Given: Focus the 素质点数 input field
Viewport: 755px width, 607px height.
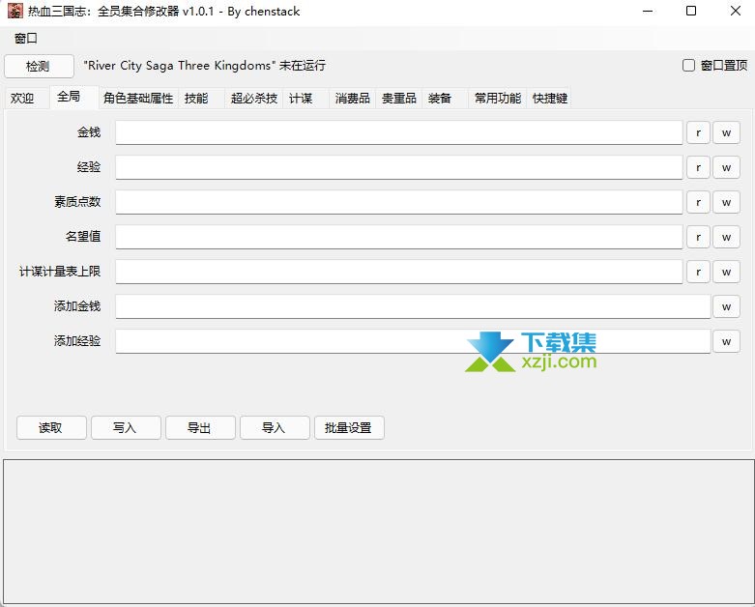Looking at the screenshot, I should (398, 202).
